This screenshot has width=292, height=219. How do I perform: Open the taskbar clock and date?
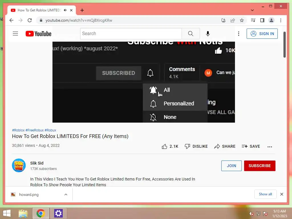[x=279, y=214]
